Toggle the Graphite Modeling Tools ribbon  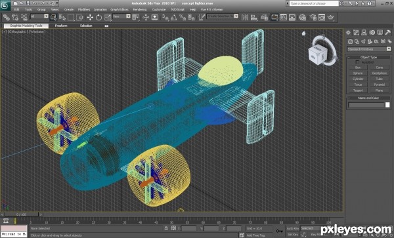pyautogui.click(x=274, y=17)
